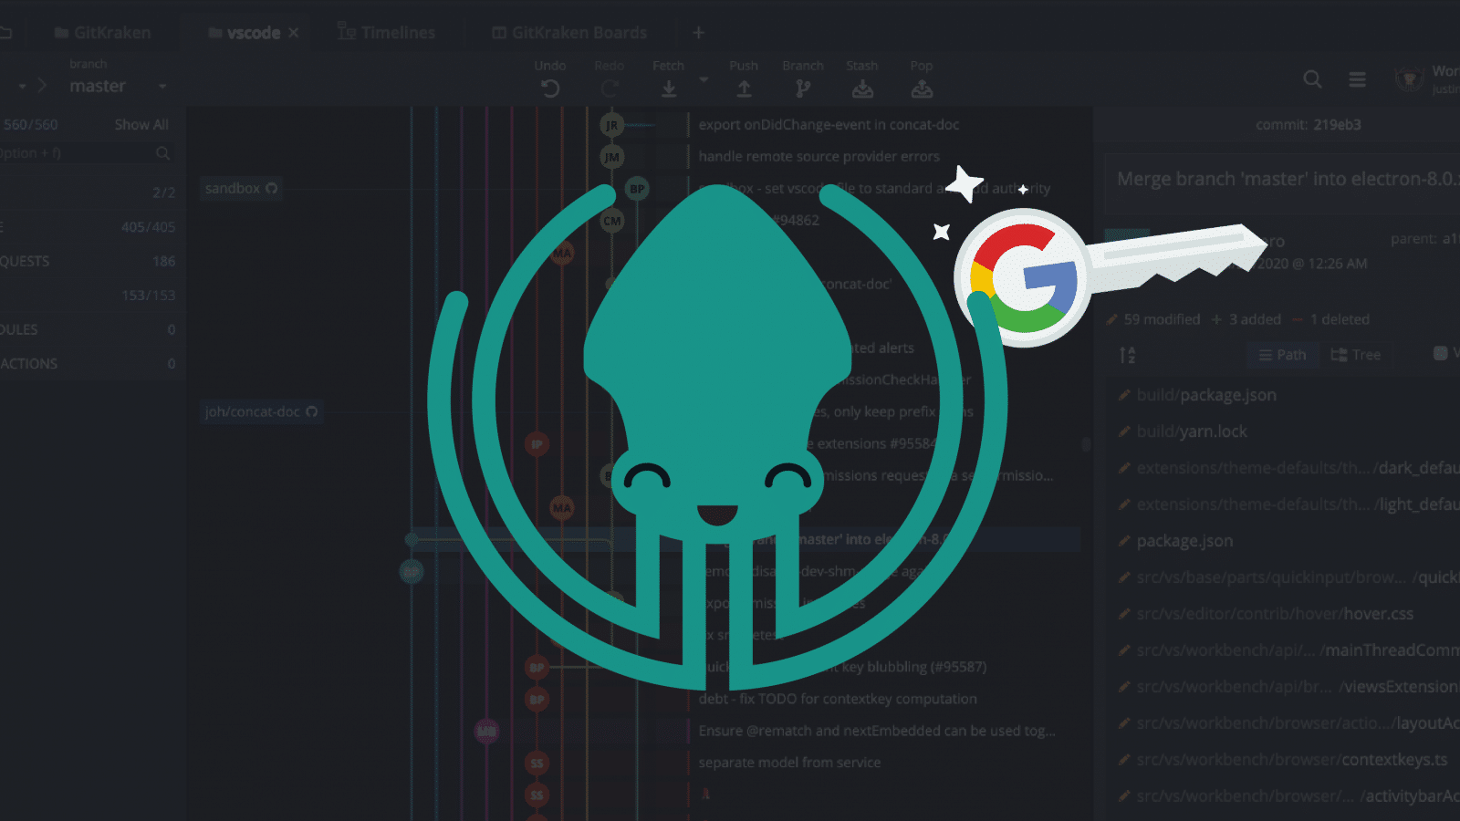
Task: Select commit 'export onDidChange-event in concat-doc'
Action: click(829, 125)
